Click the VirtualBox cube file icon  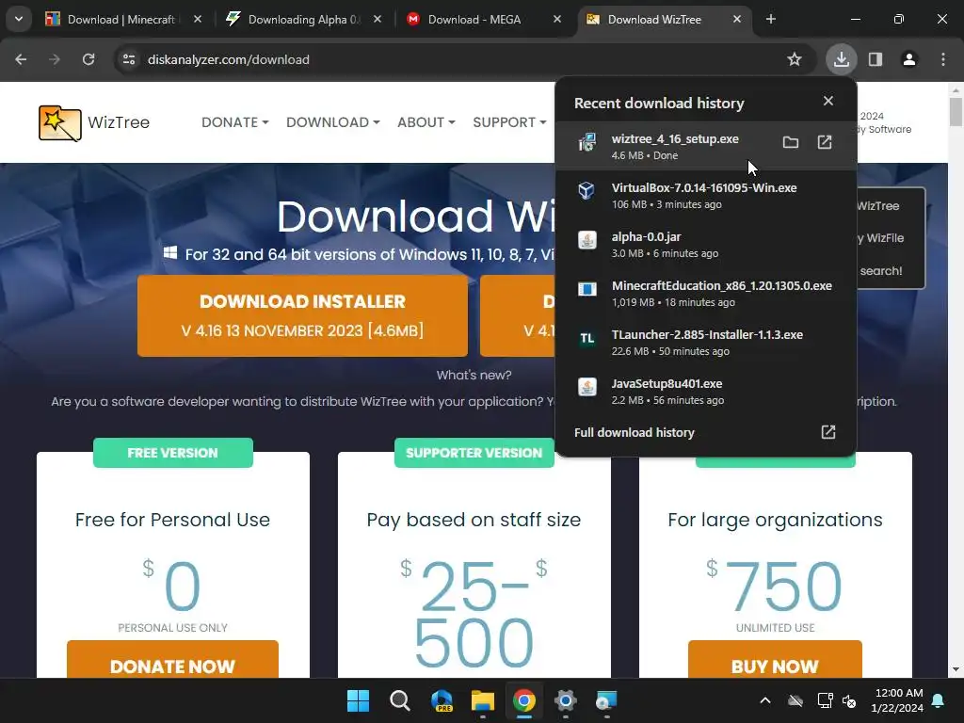(x=586, y=190)
